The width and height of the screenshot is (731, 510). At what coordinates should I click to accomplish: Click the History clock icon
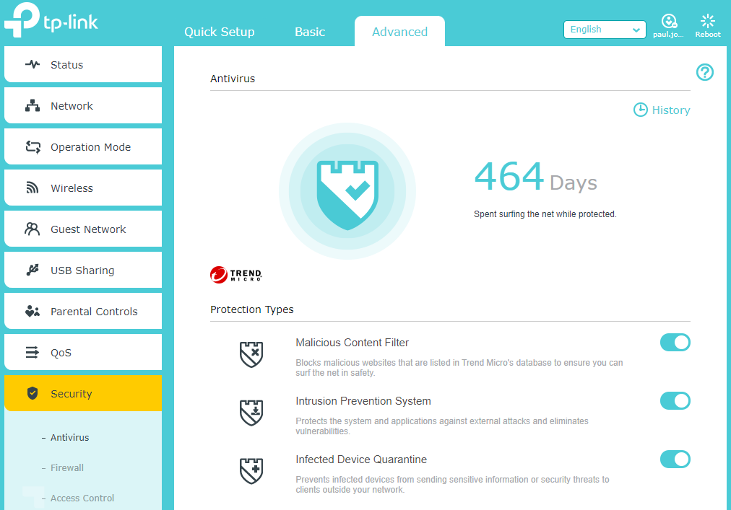coord(640,110)
